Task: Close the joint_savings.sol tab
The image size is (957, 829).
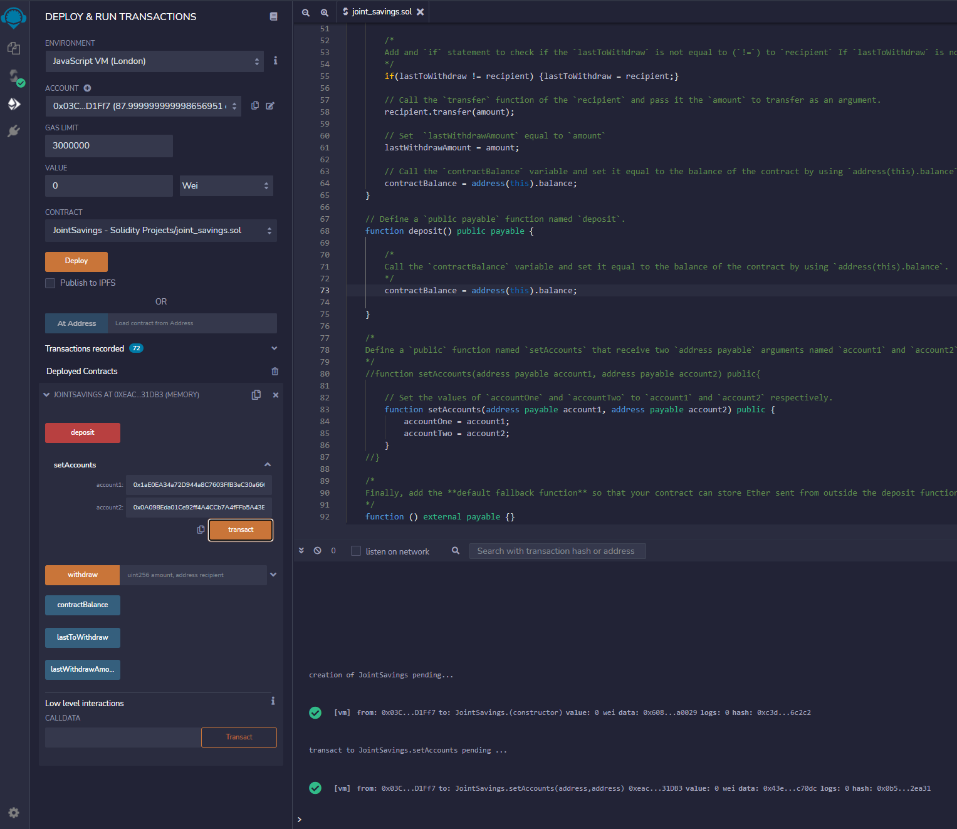Action: pyautogui.click(x=421, y=12)
